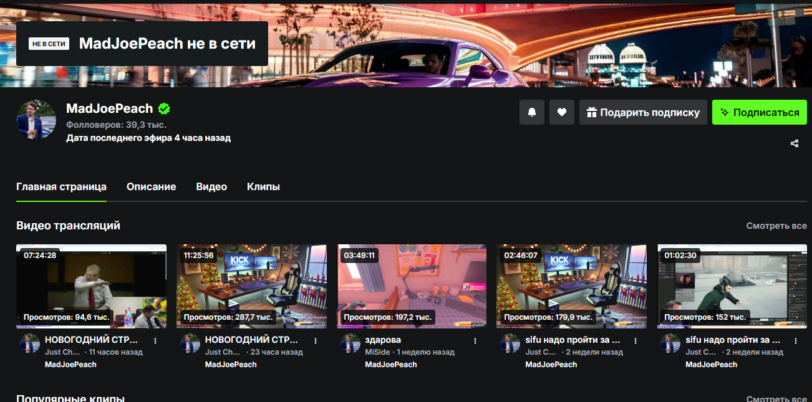Click Смотреть все next to Видео трансляций

click(776, 226)
